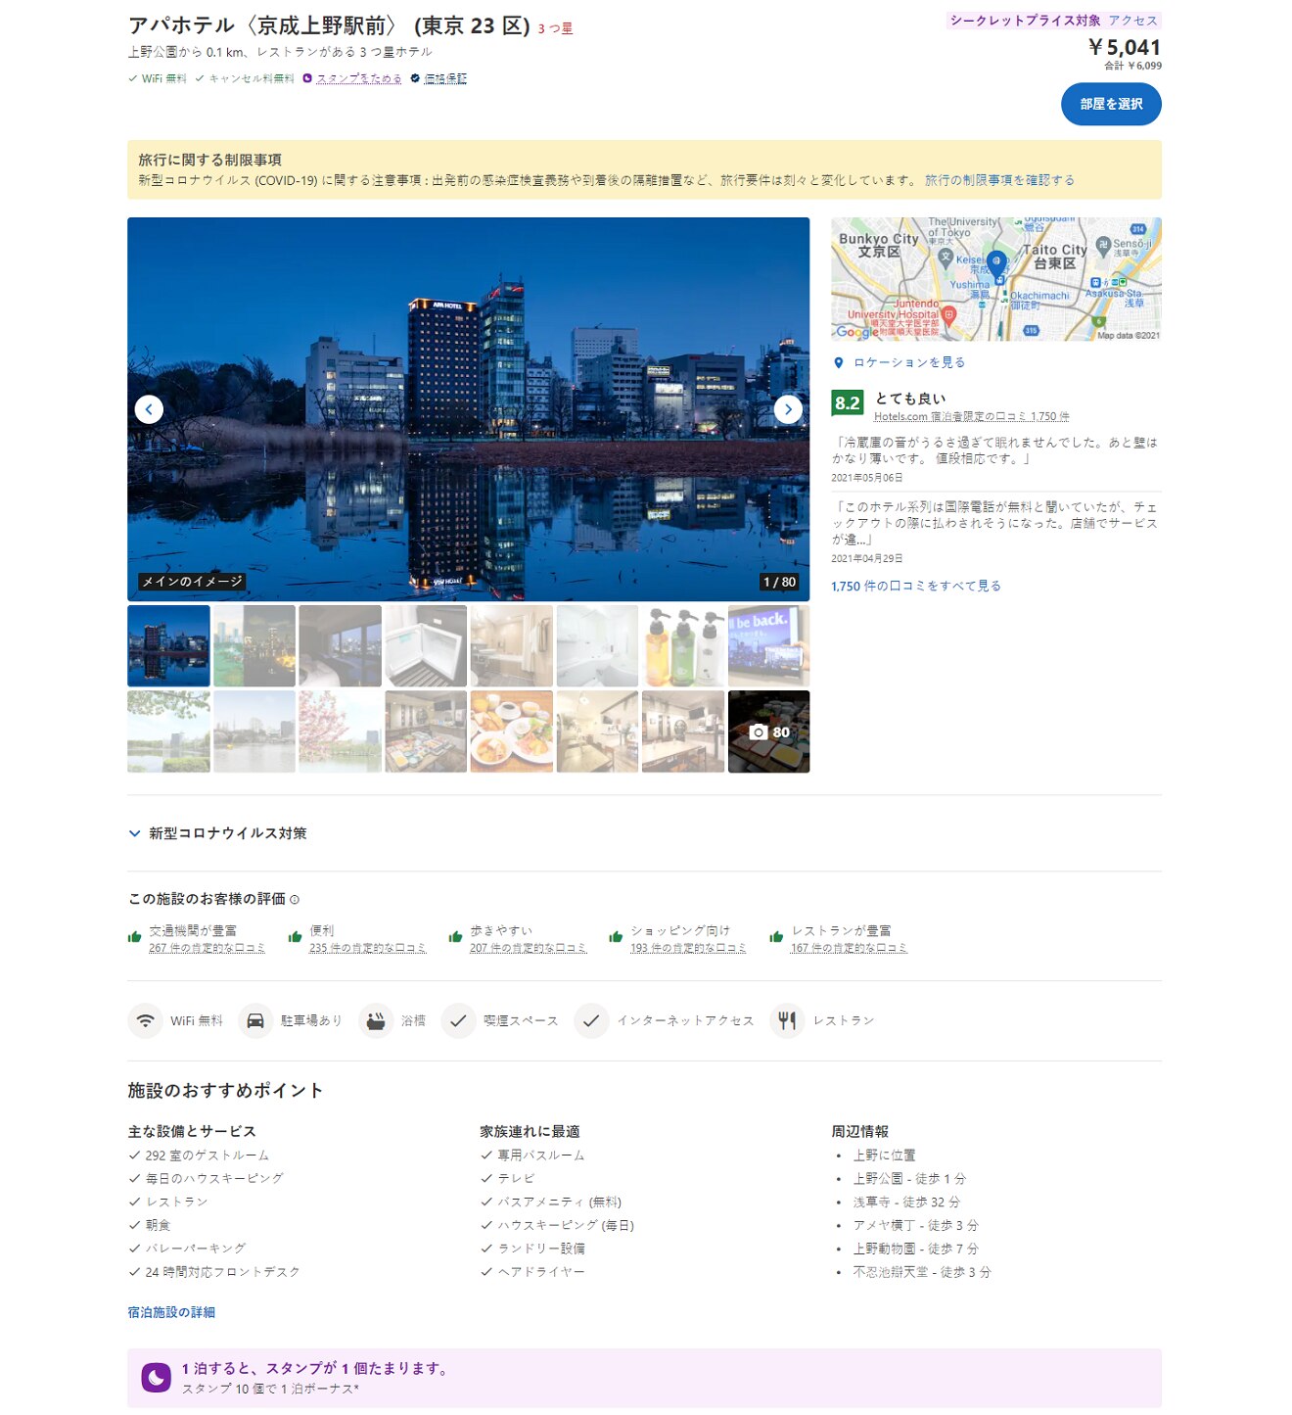Select the night exterior thumbnail photo
1292x1415 pixels.
coord(168,645)
